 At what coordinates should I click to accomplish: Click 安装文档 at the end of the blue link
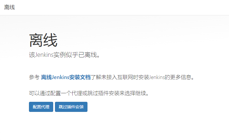80,77
